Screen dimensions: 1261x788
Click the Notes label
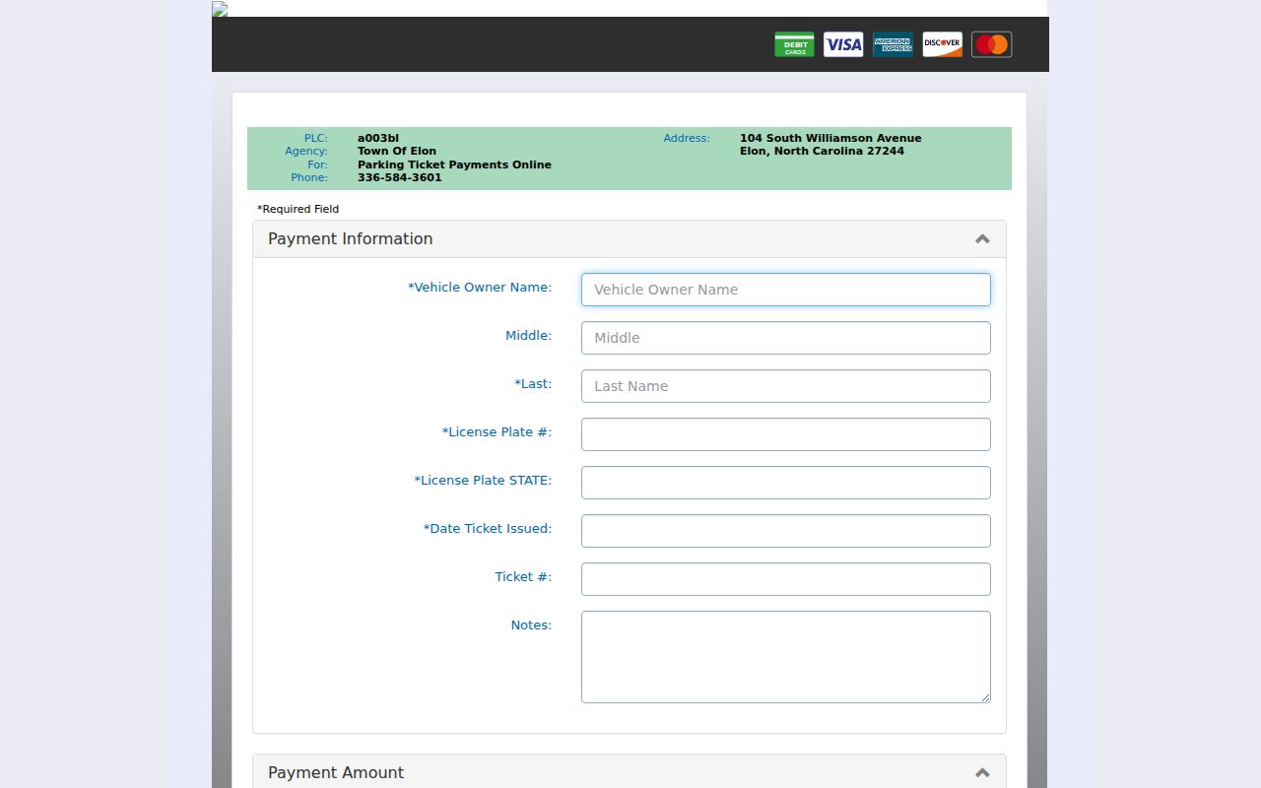click(x=531, y=625)
